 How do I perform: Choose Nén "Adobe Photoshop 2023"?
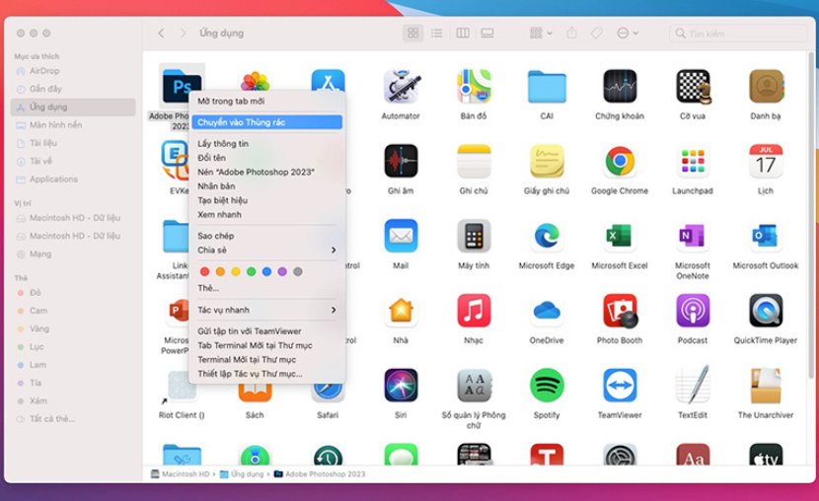pyautogui.click(x=266, y=172)
